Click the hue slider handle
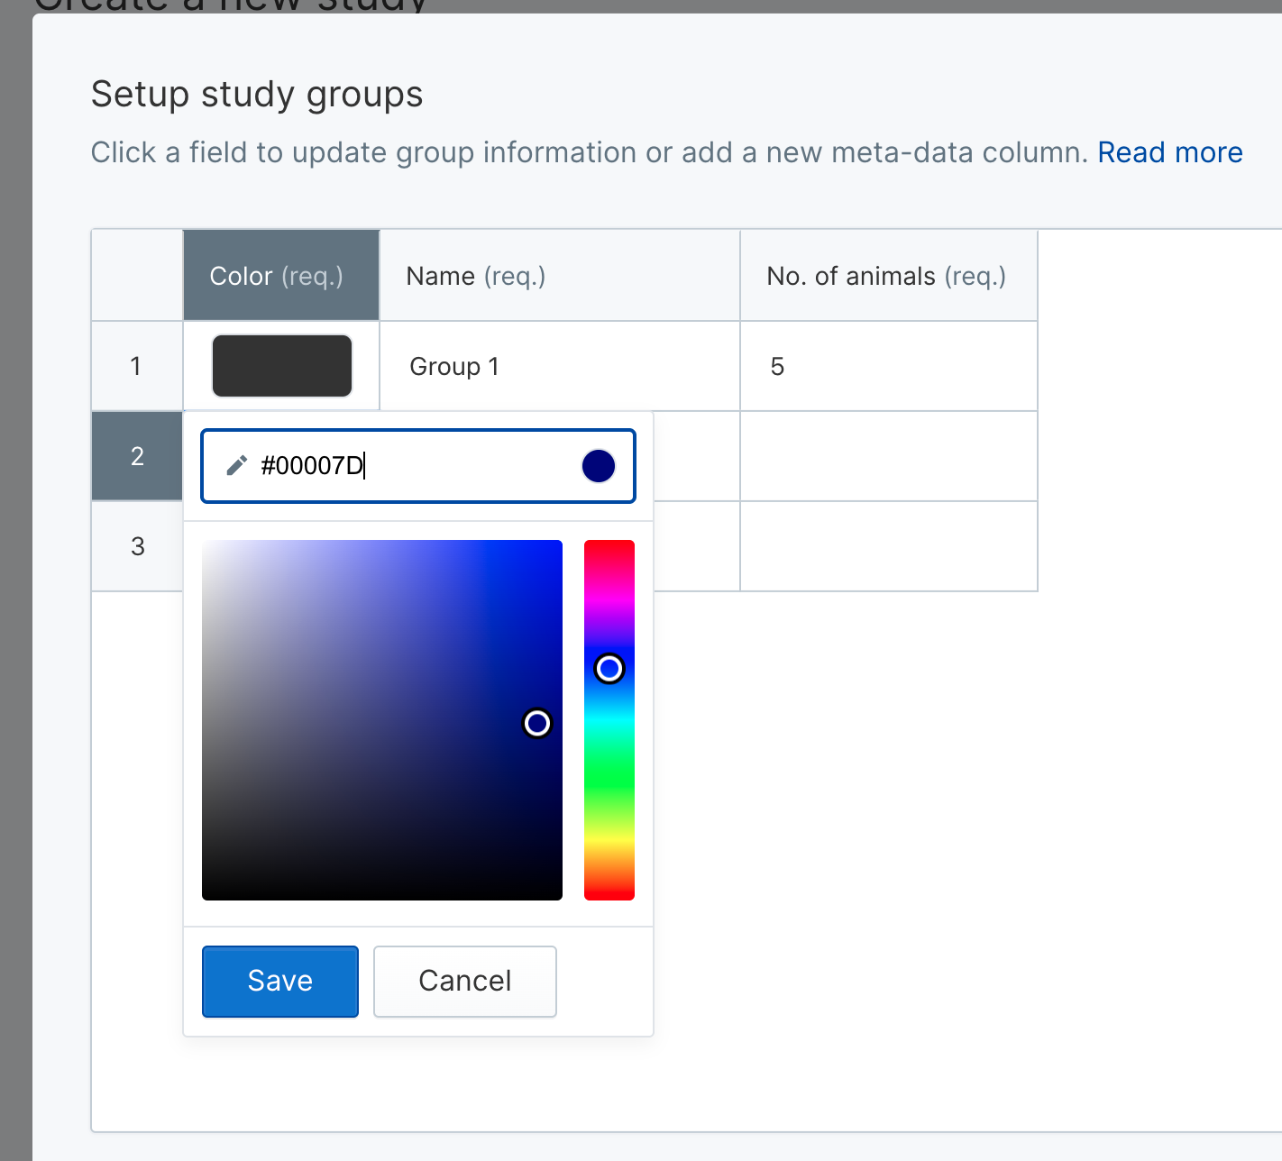Viewport: 1282px width, 1161px height. (609, 669)
